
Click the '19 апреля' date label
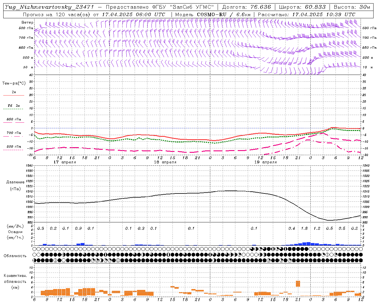[265, 162]
